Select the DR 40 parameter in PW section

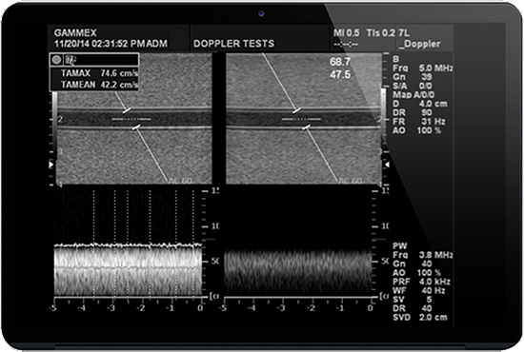[413, 308]
